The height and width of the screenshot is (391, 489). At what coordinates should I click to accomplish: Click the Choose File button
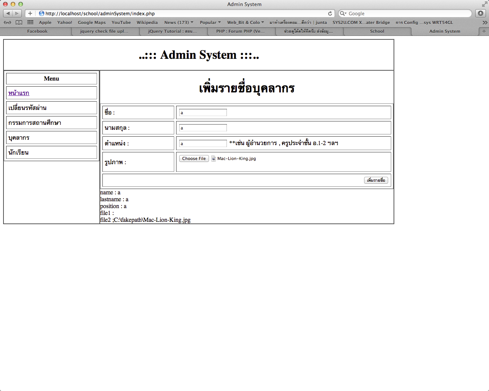pyautogui.click(x=194, y=158)
